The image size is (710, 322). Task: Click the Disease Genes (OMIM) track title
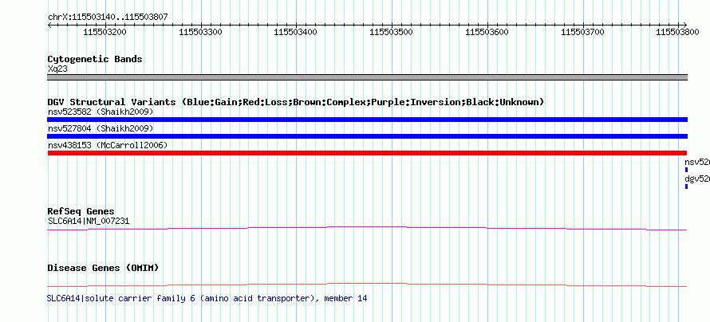(x=103, y=268)
